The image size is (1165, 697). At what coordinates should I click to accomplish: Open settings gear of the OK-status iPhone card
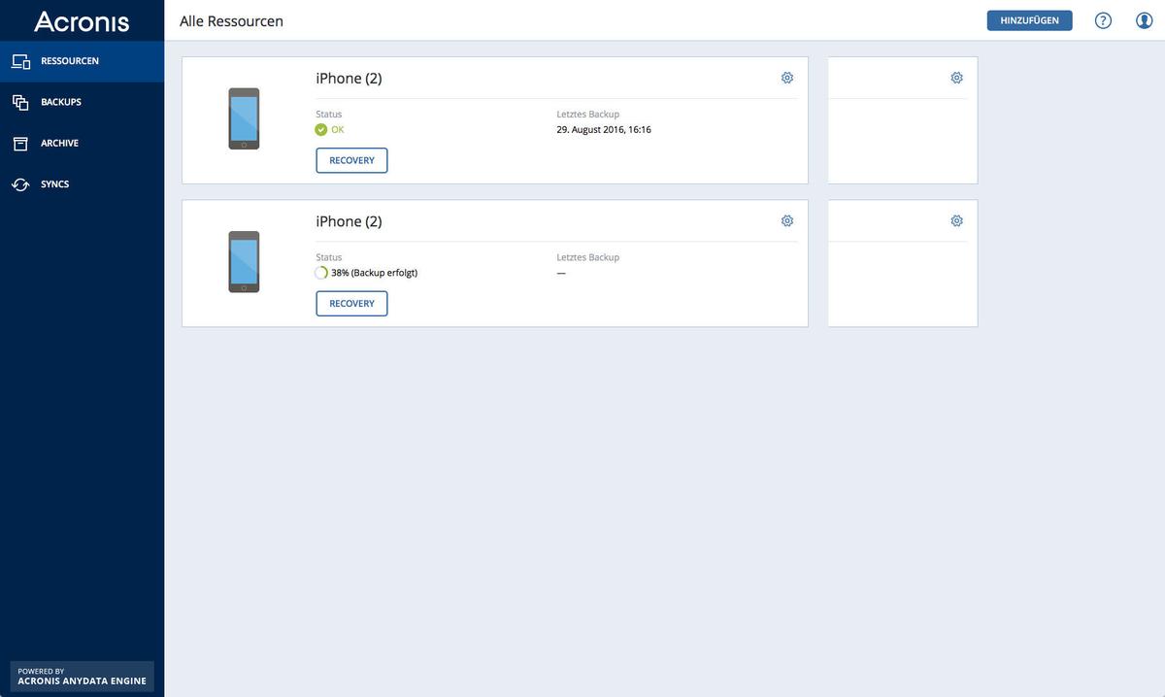787,78
